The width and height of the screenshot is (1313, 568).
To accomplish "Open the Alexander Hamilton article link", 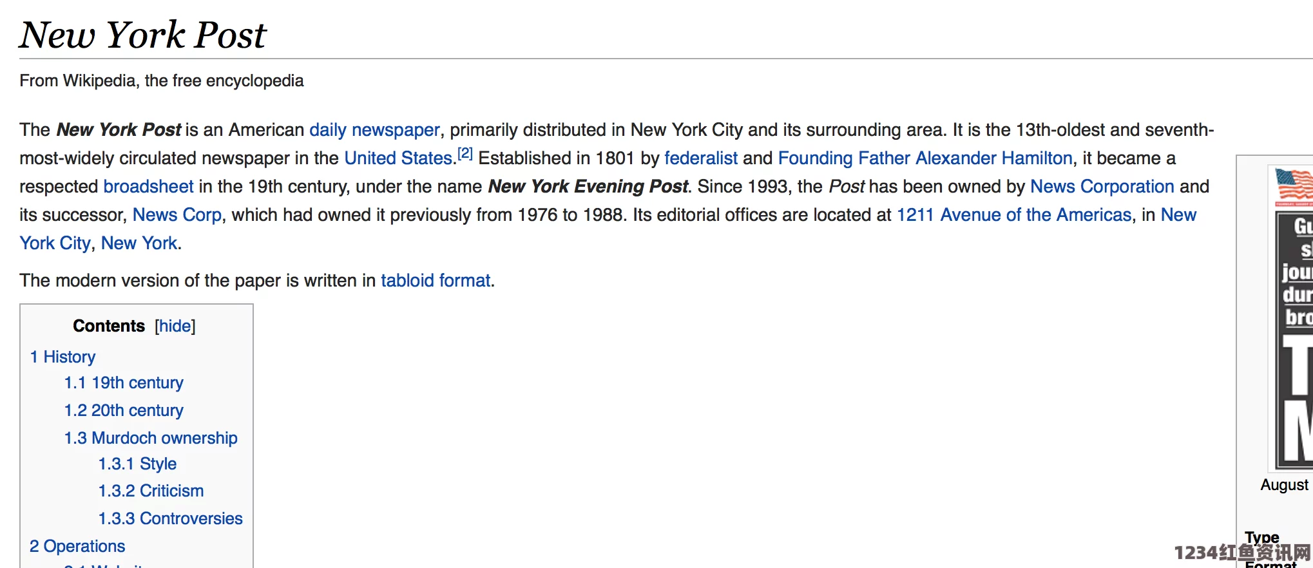I will pyautogui.click(x=994, y=158).
